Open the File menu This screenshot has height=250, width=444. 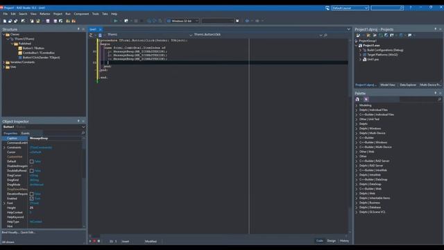coord(6,14)
